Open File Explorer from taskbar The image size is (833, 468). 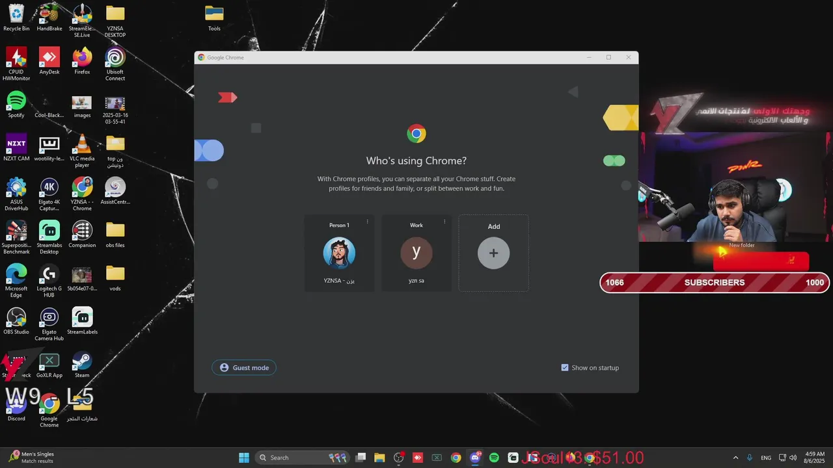click(x=379, y=458)
